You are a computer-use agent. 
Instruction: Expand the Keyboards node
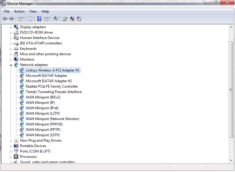[x=11, y=49]
